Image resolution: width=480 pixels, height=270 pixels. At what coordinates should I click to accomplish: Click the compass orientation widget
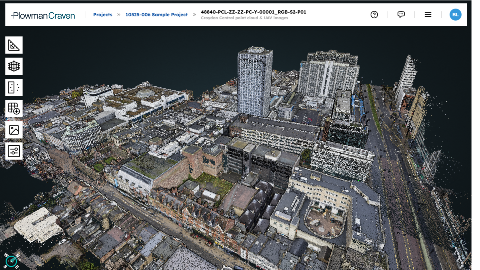[11, 261]
